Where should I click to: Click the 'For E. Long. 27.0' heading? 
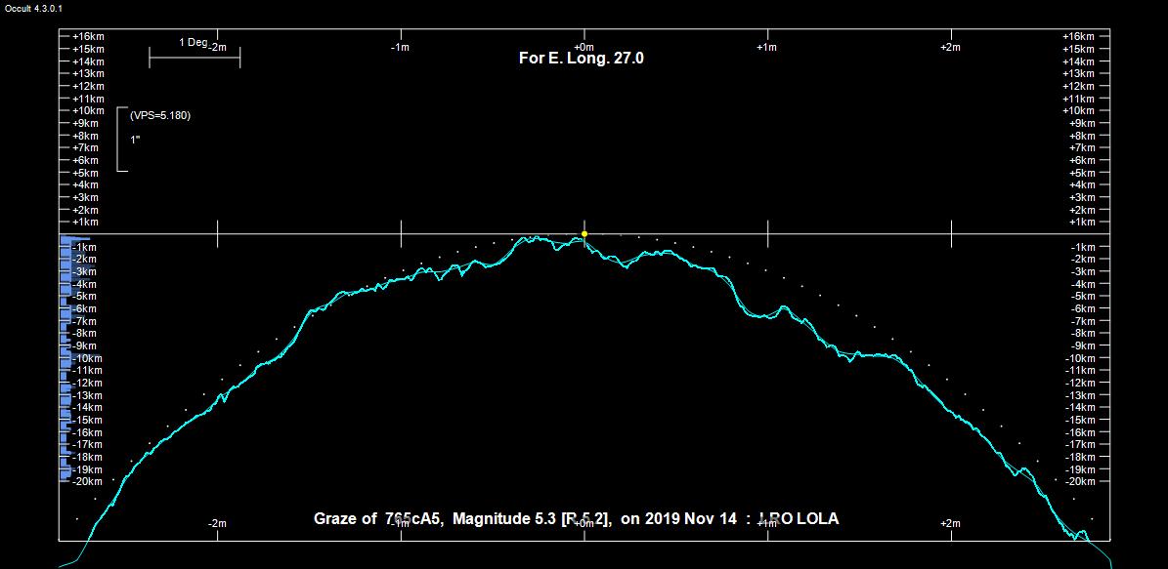(x=581, y=59)
